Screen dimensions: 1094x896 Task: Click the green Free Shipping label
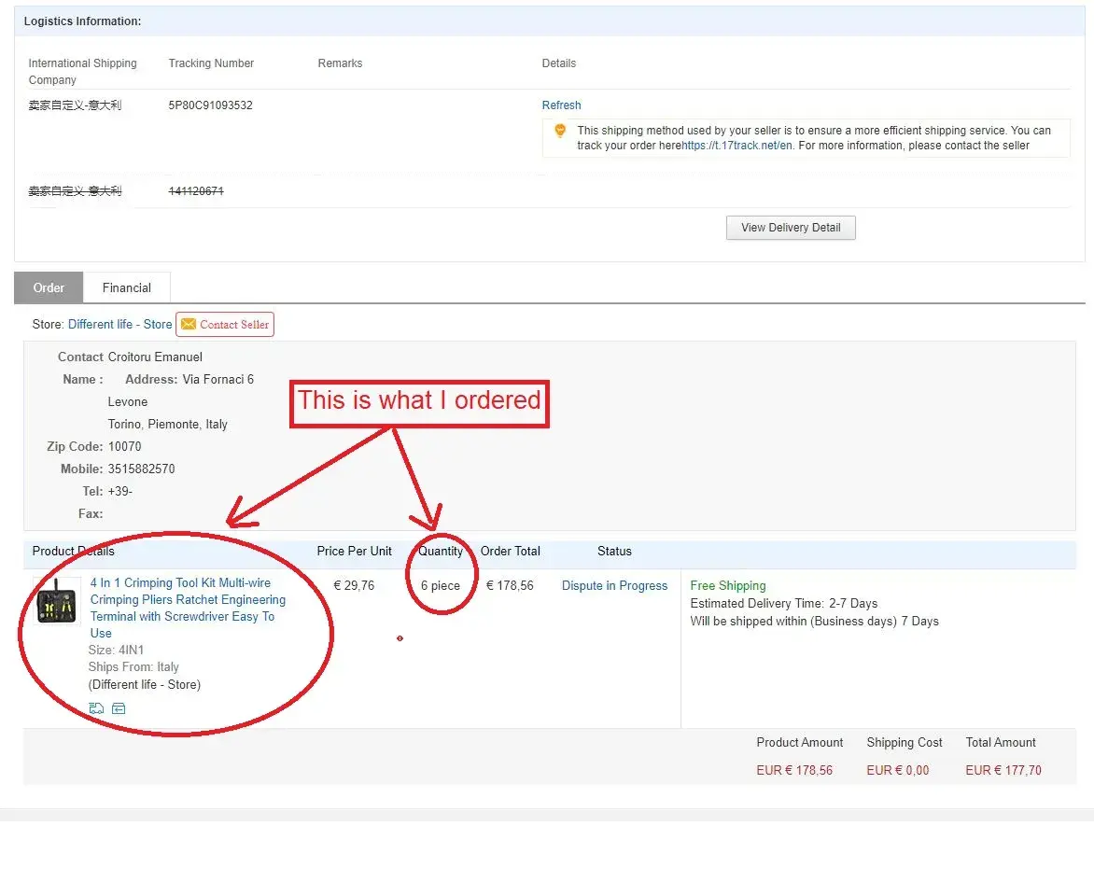coord(727,586)
